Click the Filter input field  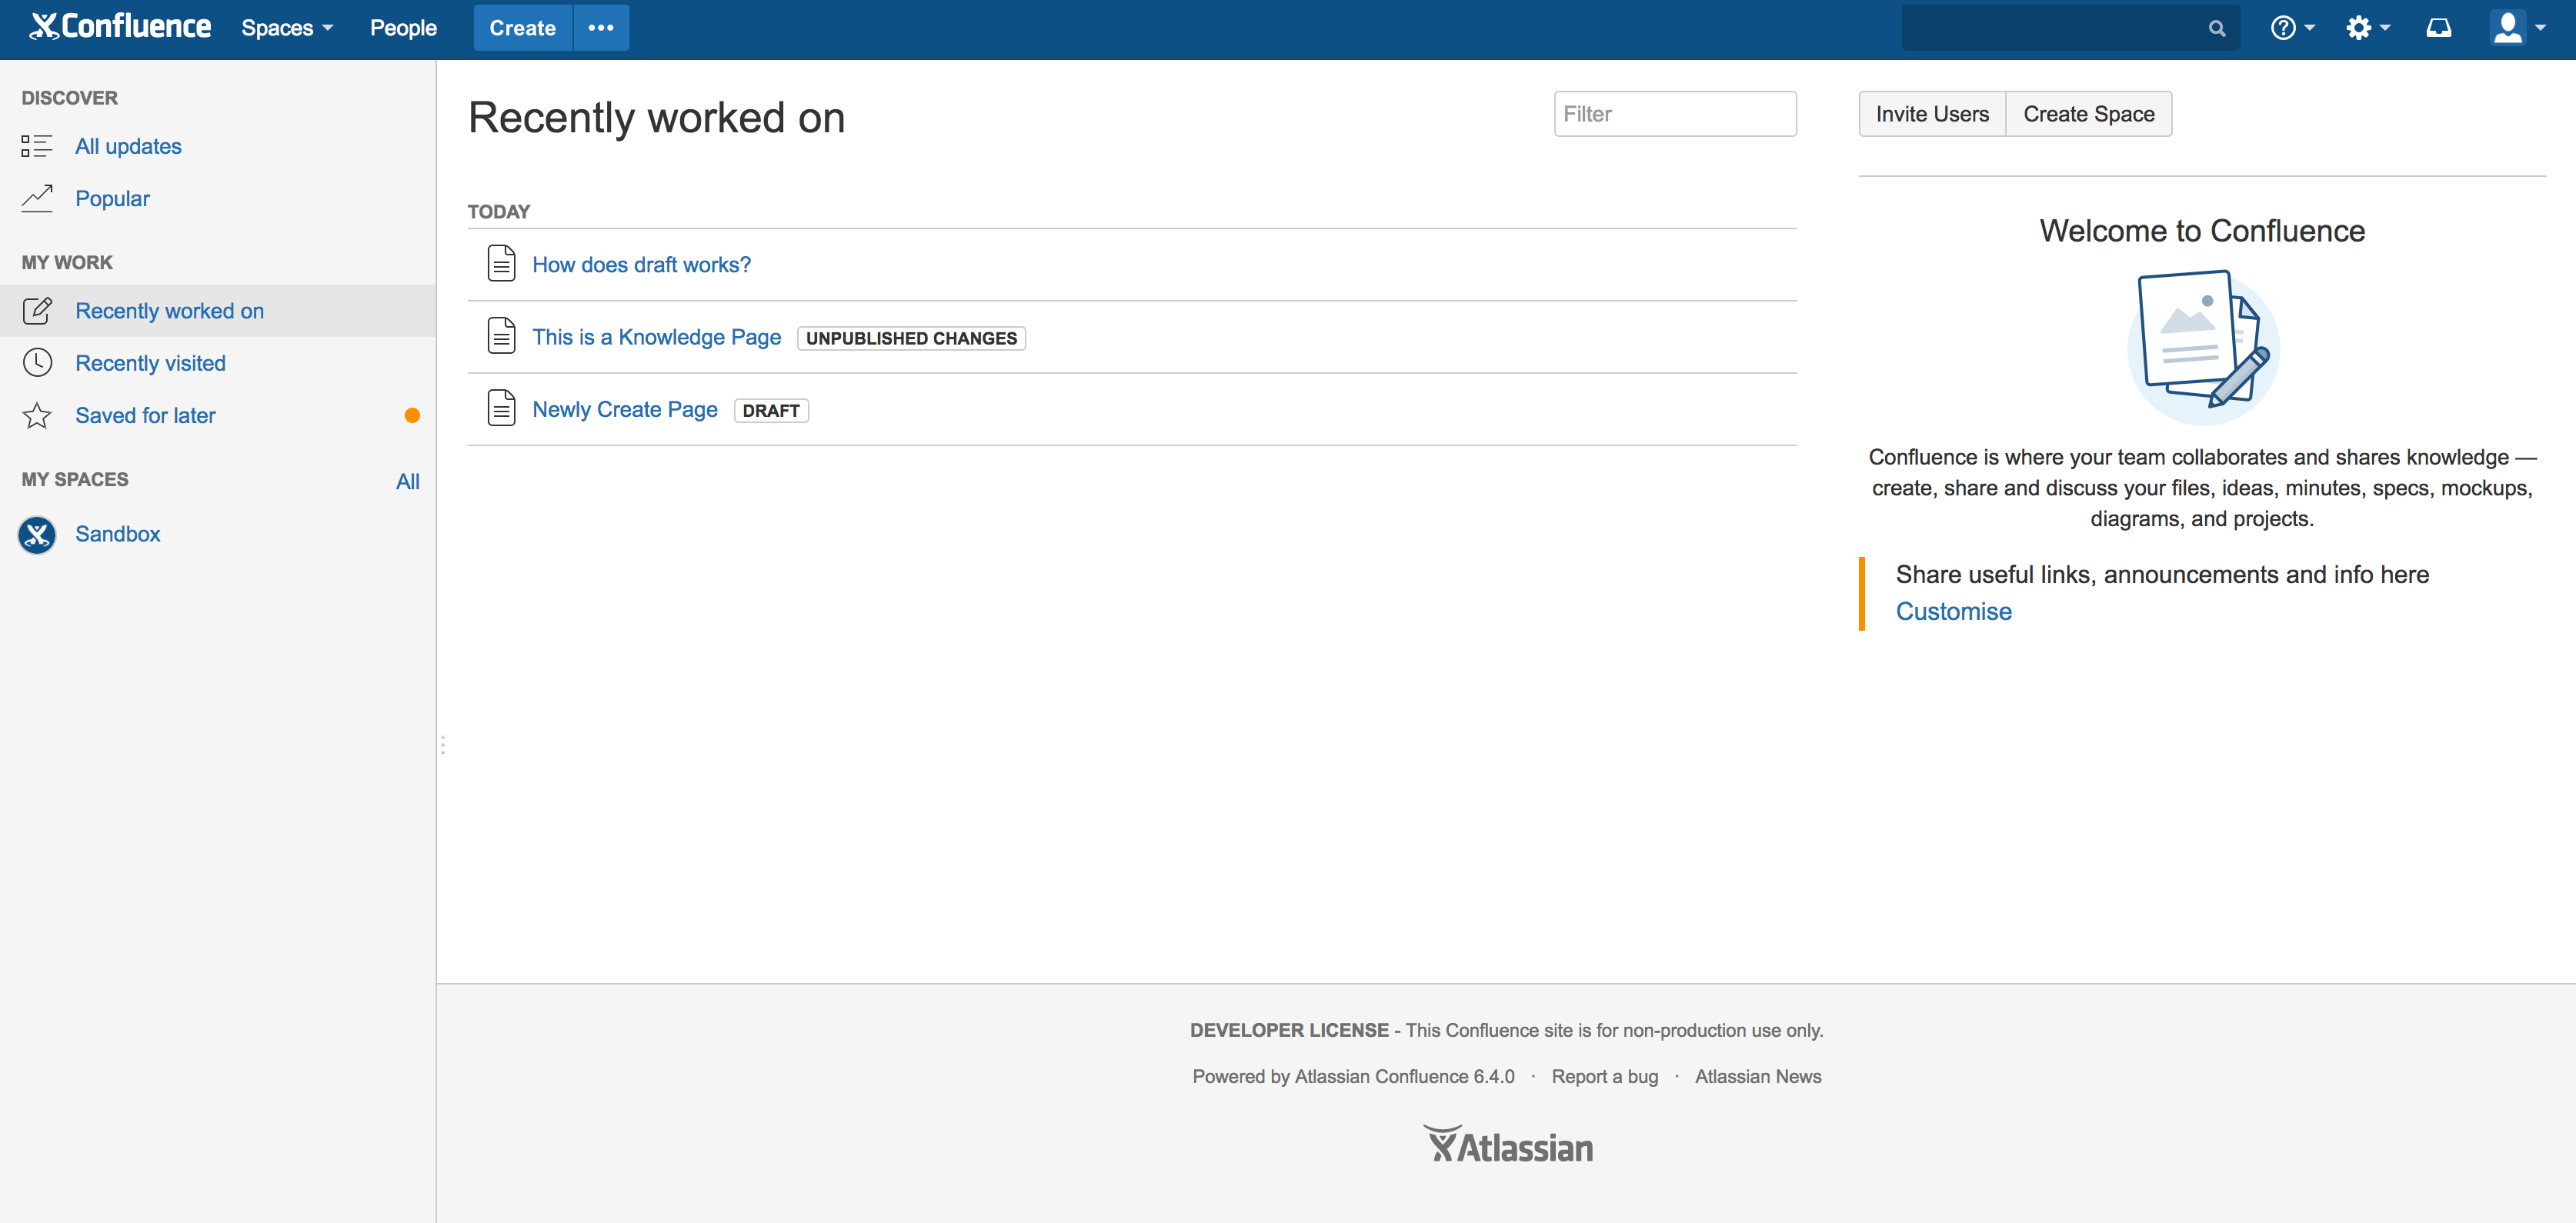[x=1674, y=113]
